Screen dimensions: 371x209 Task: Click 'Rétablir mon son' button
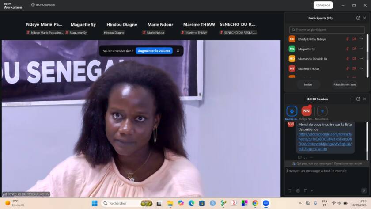pos(344,84)
